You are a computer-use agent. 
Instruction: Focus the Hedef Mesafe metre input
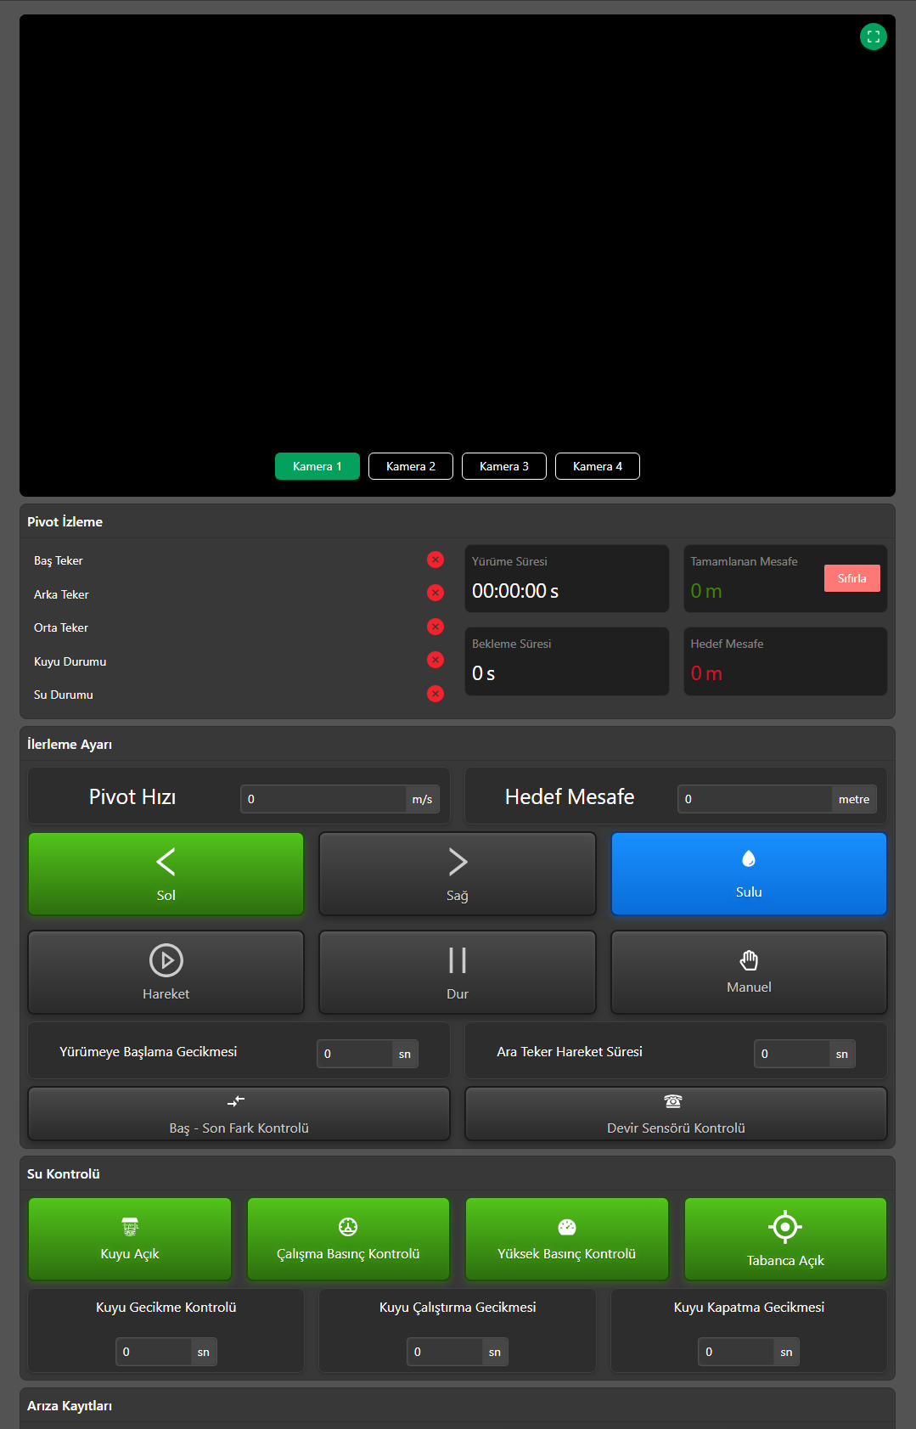point(755,799)
